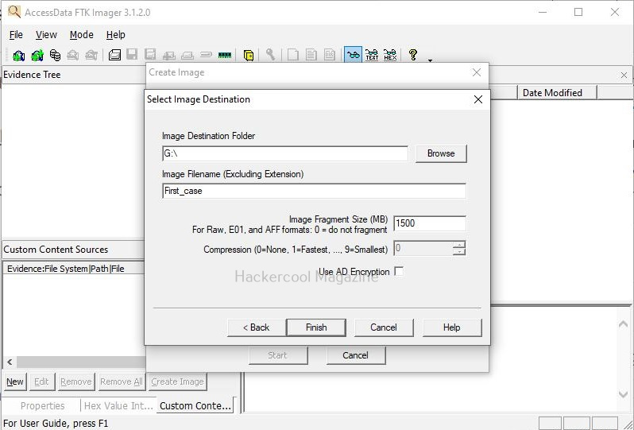This screenshot has width=634, height=430.
Task: Switch viewer to HEX mode icon
Action: pyautogui.click(x=389, y=55)
